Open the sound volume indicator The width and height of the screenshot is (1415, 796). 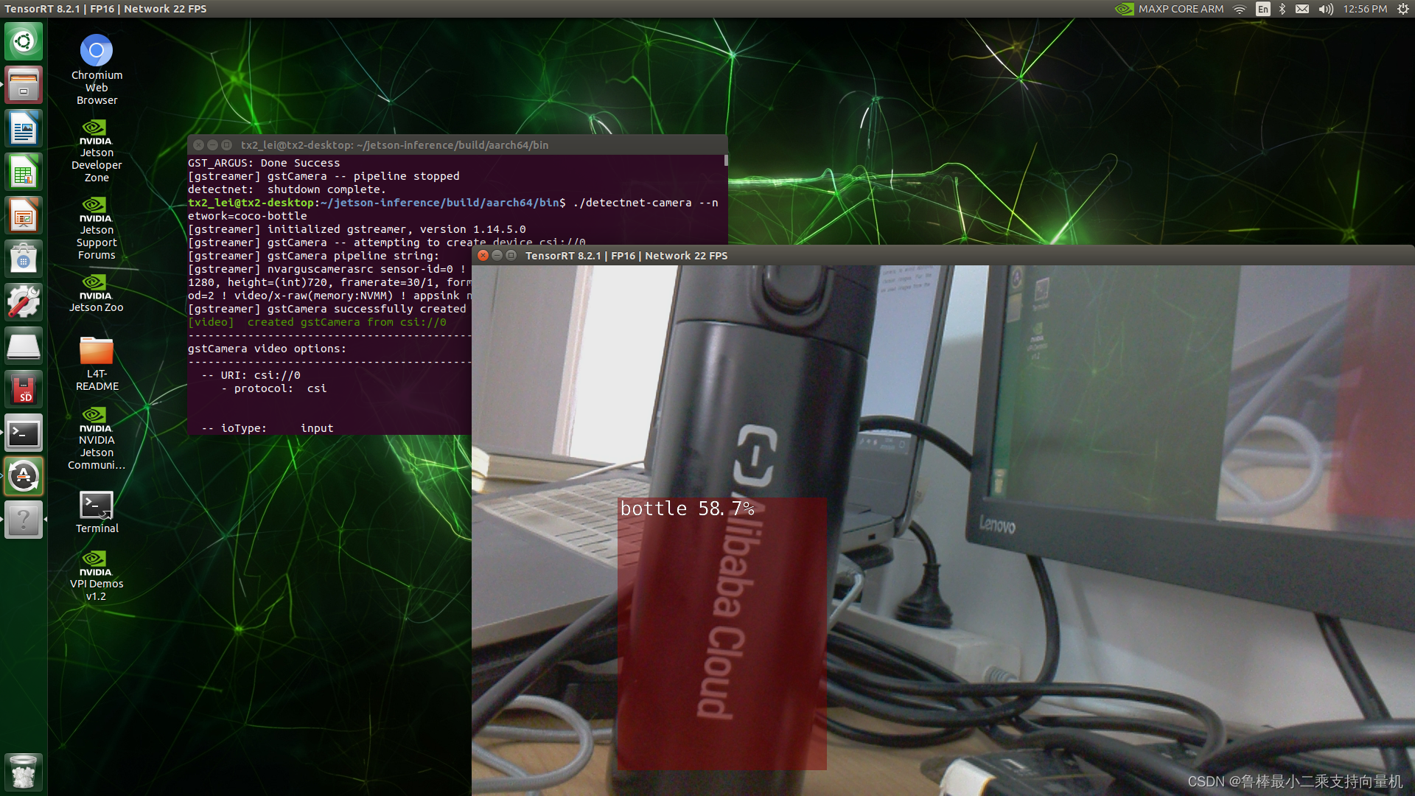(1326, 9)
